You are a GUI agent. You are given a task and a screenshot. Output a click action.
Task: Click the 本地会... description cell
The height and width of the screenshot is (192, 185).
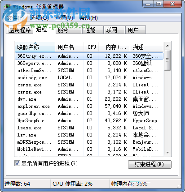144,135
